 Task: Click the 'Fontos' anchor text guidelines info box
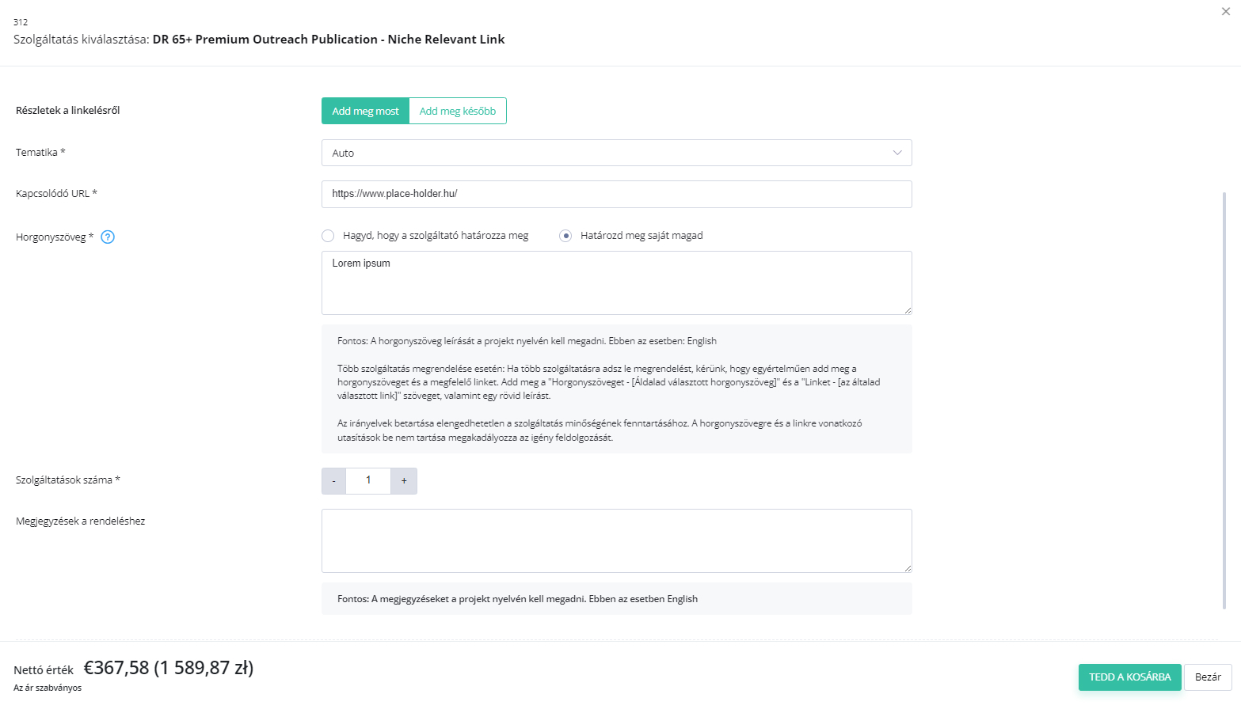tap(616, 389)
